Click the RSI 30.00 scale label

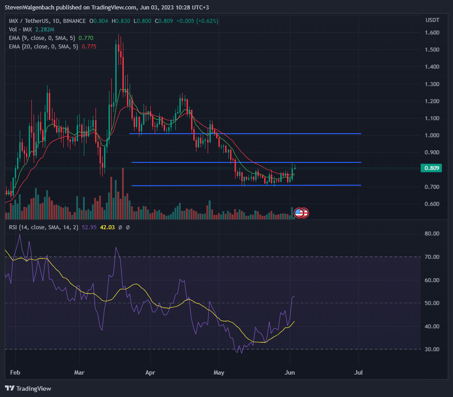(x=432, y=349)
